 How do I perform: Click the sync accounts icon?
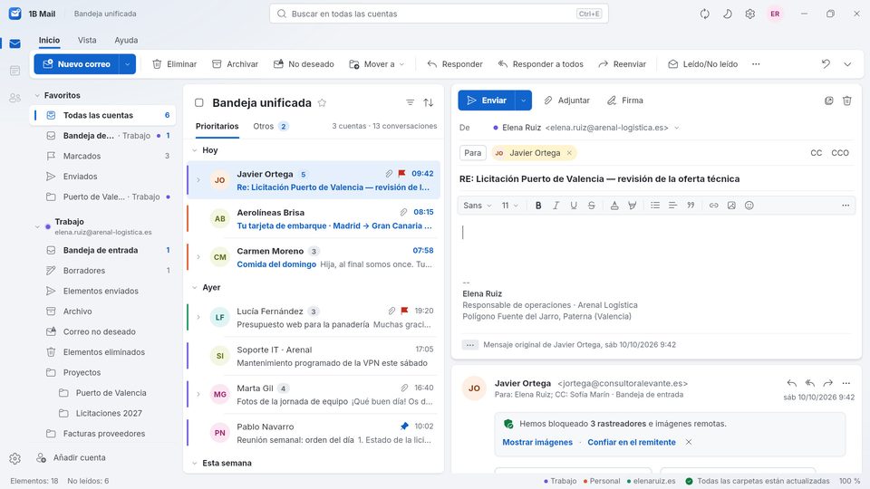tap(705, 14)
